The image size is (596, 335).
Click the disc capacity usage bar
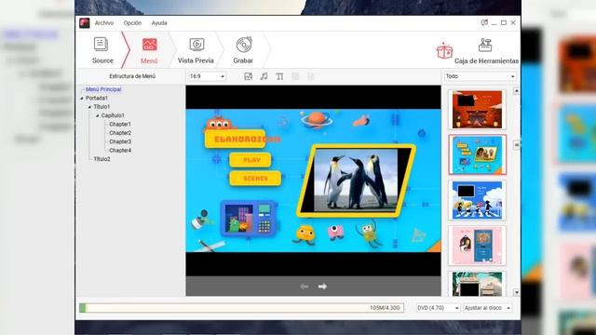(x=241, y=308)
